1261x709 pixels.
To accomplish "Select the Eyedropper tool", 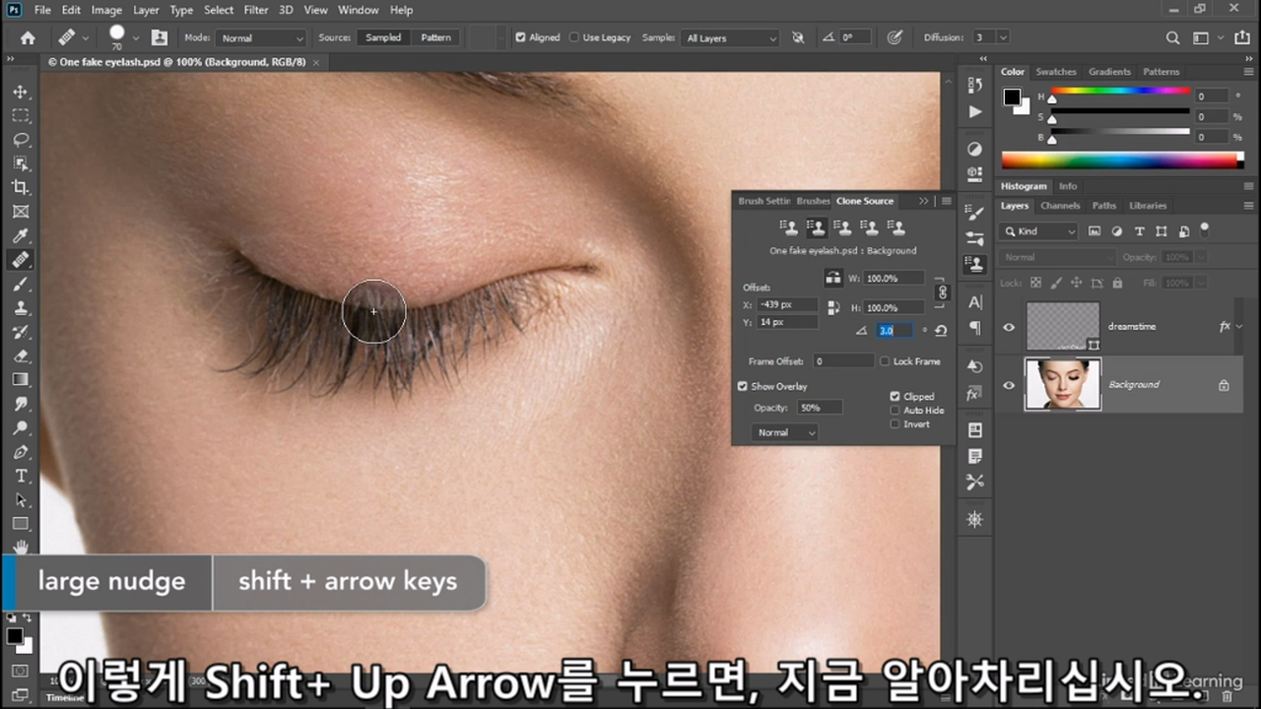I will pyautogui.click(x=21, y=235).
